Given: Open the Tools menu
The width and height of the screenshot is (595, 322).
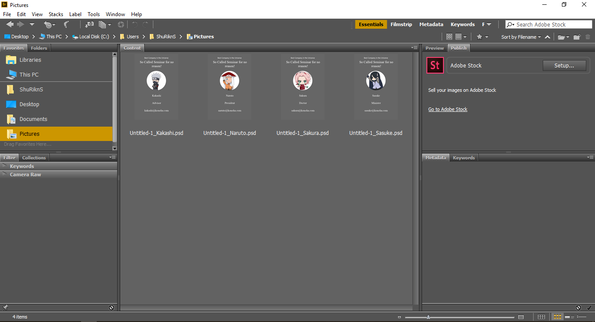Looking at the screenshot, I should 94,14.
